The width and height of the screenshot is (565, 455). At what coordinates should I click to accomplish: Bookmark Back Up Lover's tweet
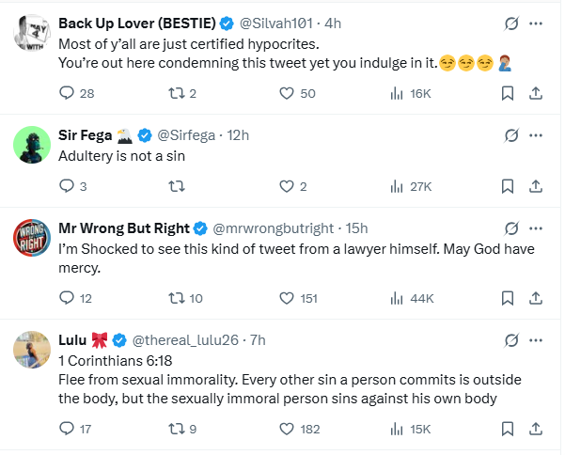pyautogui.click(x=508, y=93)
